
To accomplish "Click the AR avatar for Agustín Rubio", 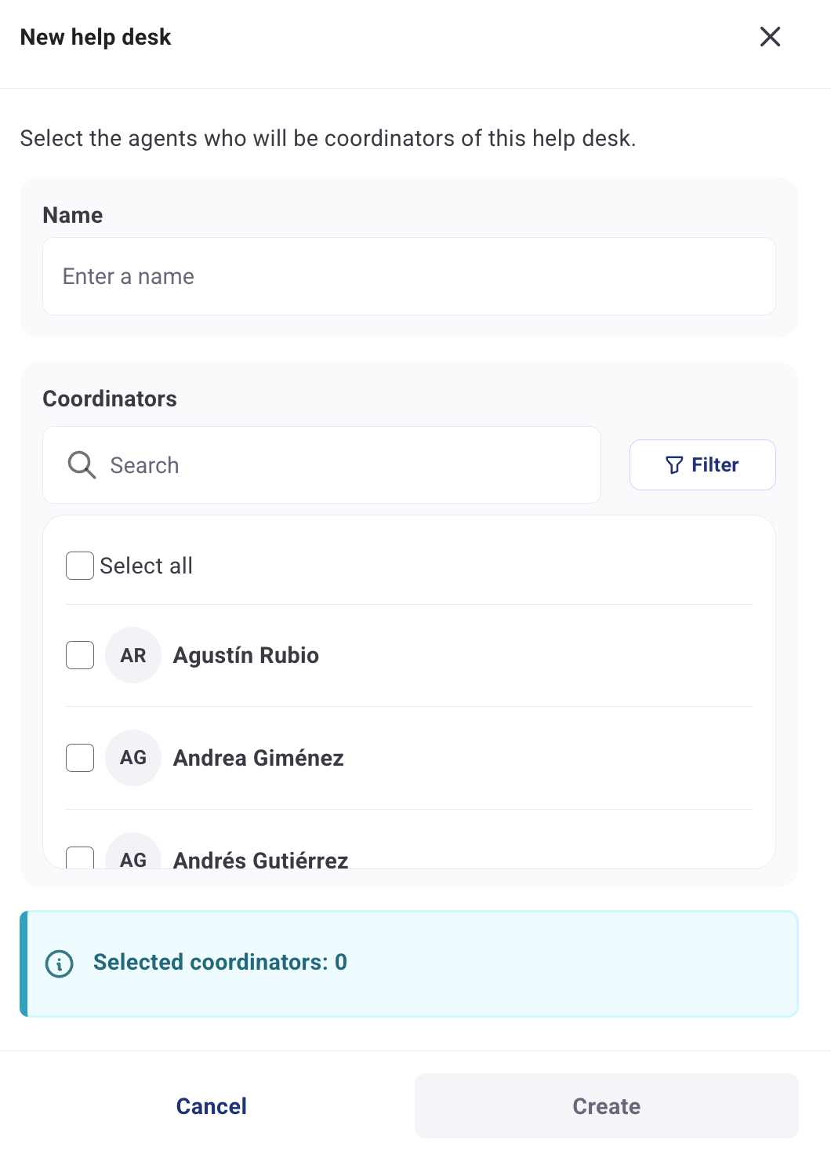I will click(x=133, y=655).
